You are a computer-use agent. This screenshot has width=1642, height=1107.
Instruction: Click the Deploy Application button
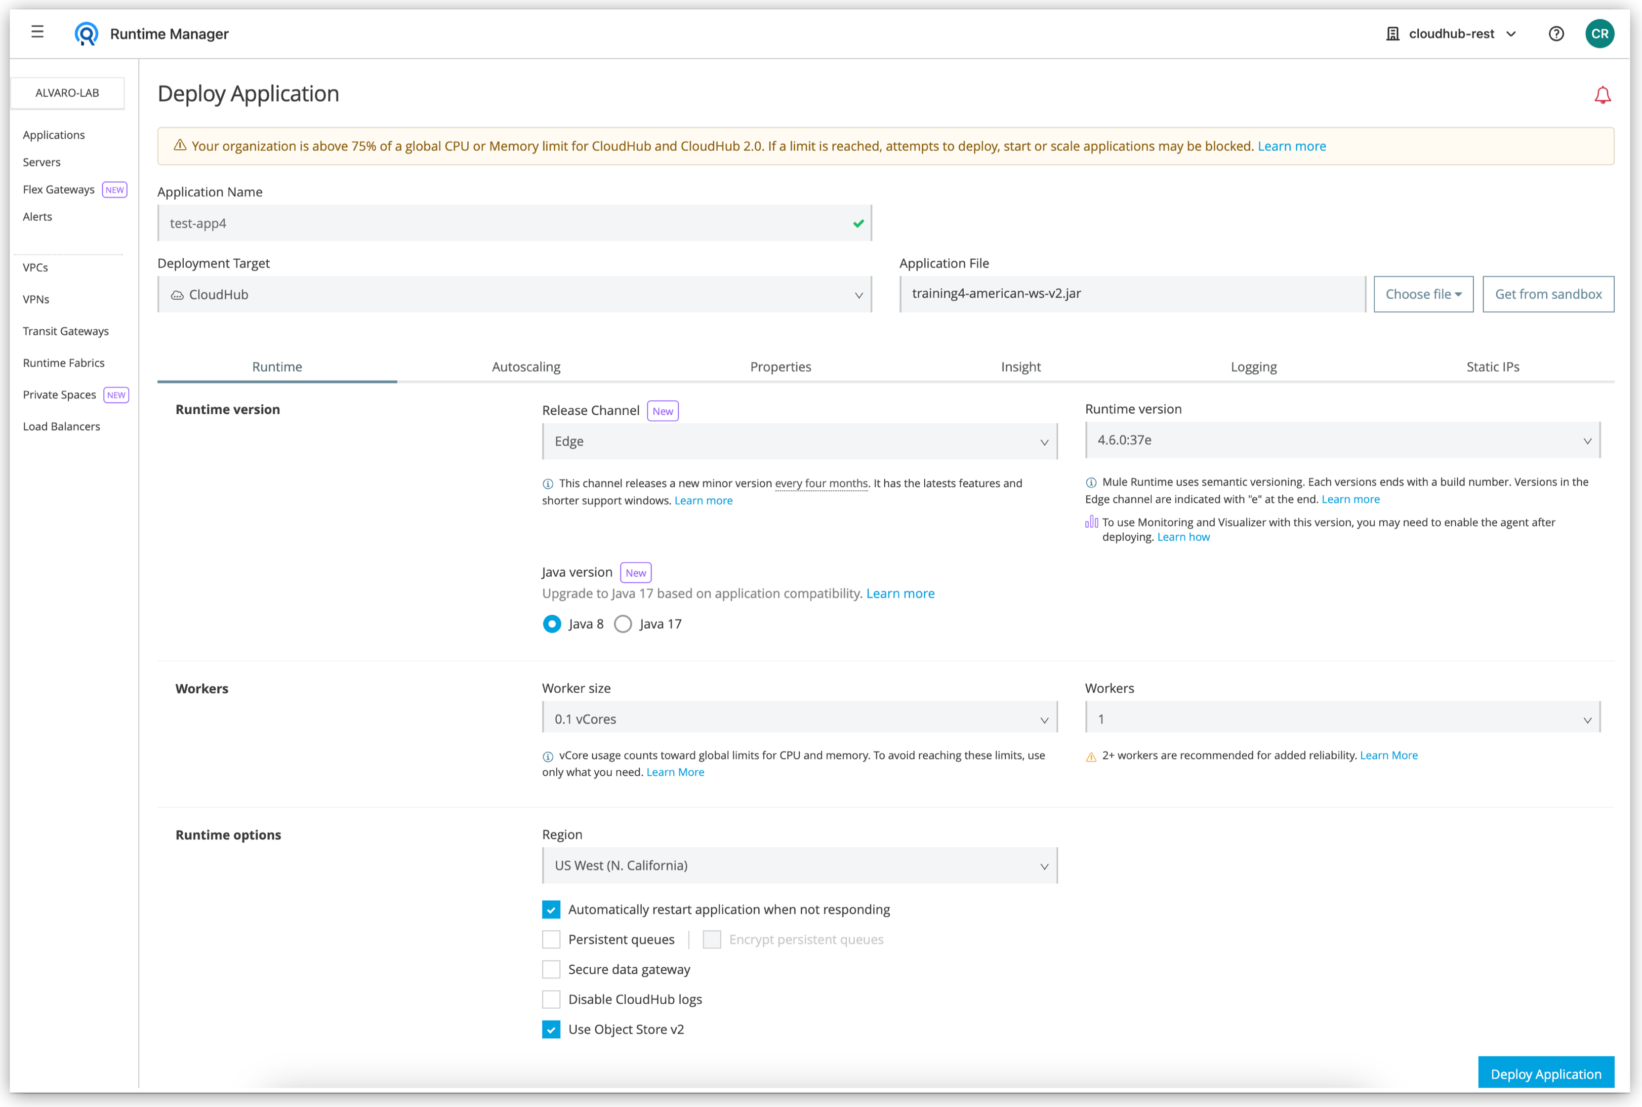pos(1546,1072)
